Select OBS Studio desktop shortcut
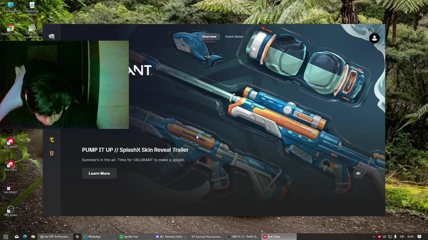Screen dimensions: 428x240 tap(11, 211)
